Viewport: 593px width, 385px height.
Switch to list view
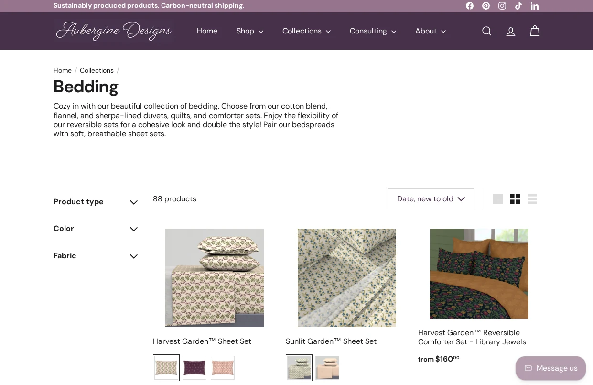(x=532, y=199)
